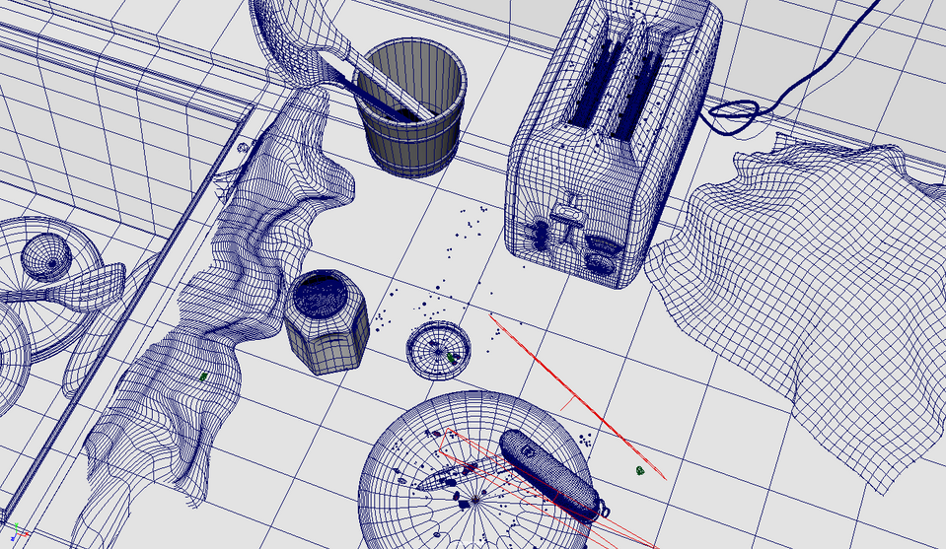
Task: Select the long red guide line object
Action: pos(578,396)
